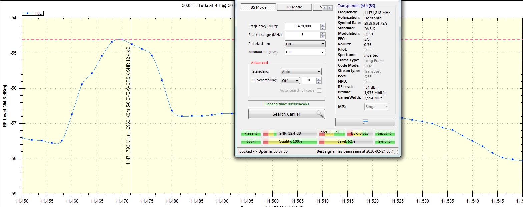This screenshot has height=207, width=523.
Task: Switch to the BS Mode tab
Action: click(x=258, y=7)
